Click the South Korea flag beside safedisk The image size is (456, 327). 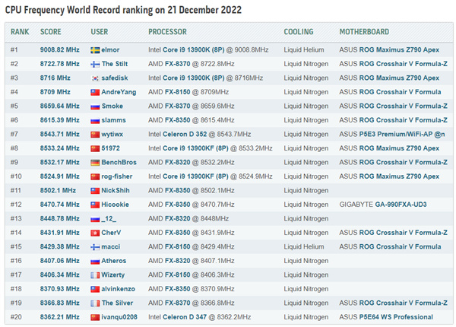95,78
